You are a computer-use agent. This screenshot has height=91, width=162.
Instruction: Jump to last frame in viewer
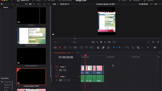coord(109,42)
